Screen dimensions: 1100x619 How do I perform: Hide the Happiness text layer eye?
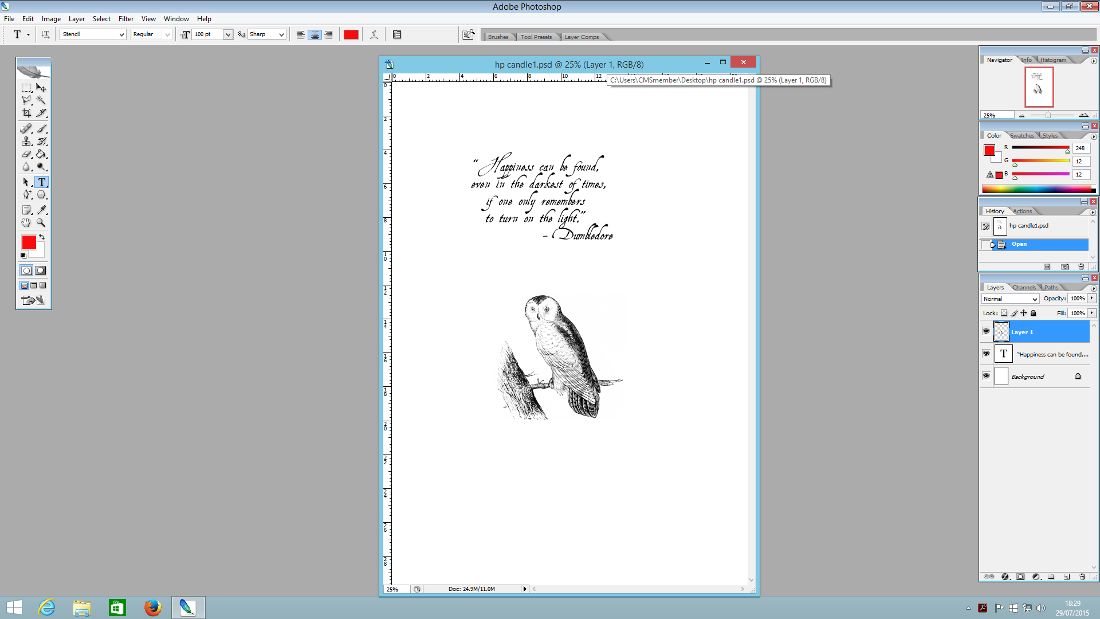pos(986,354)
